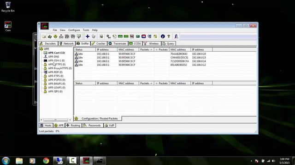The width and height of the screenshot is (295, 165).
Task: Select the Routing bottom tab
Action: point(73,125)
